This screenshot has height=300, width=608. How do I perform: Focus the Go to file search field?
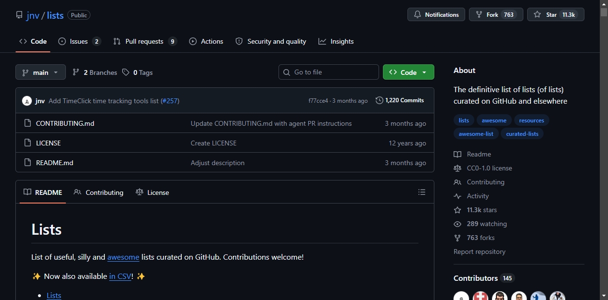pyautogui.click(x=329, y=72)
